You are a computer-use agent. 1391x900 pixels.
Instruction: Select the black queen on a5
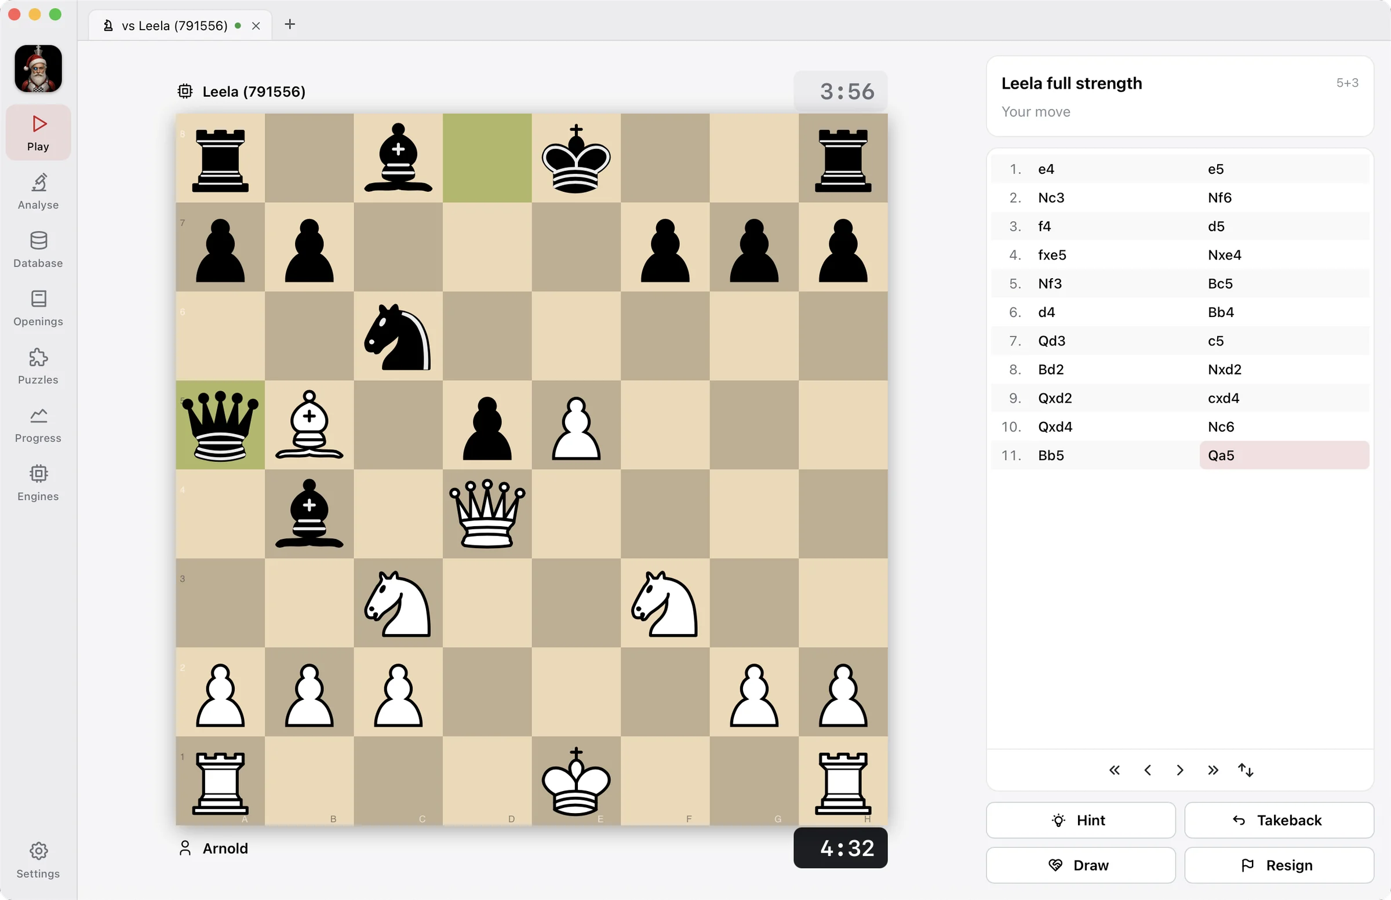220,425
